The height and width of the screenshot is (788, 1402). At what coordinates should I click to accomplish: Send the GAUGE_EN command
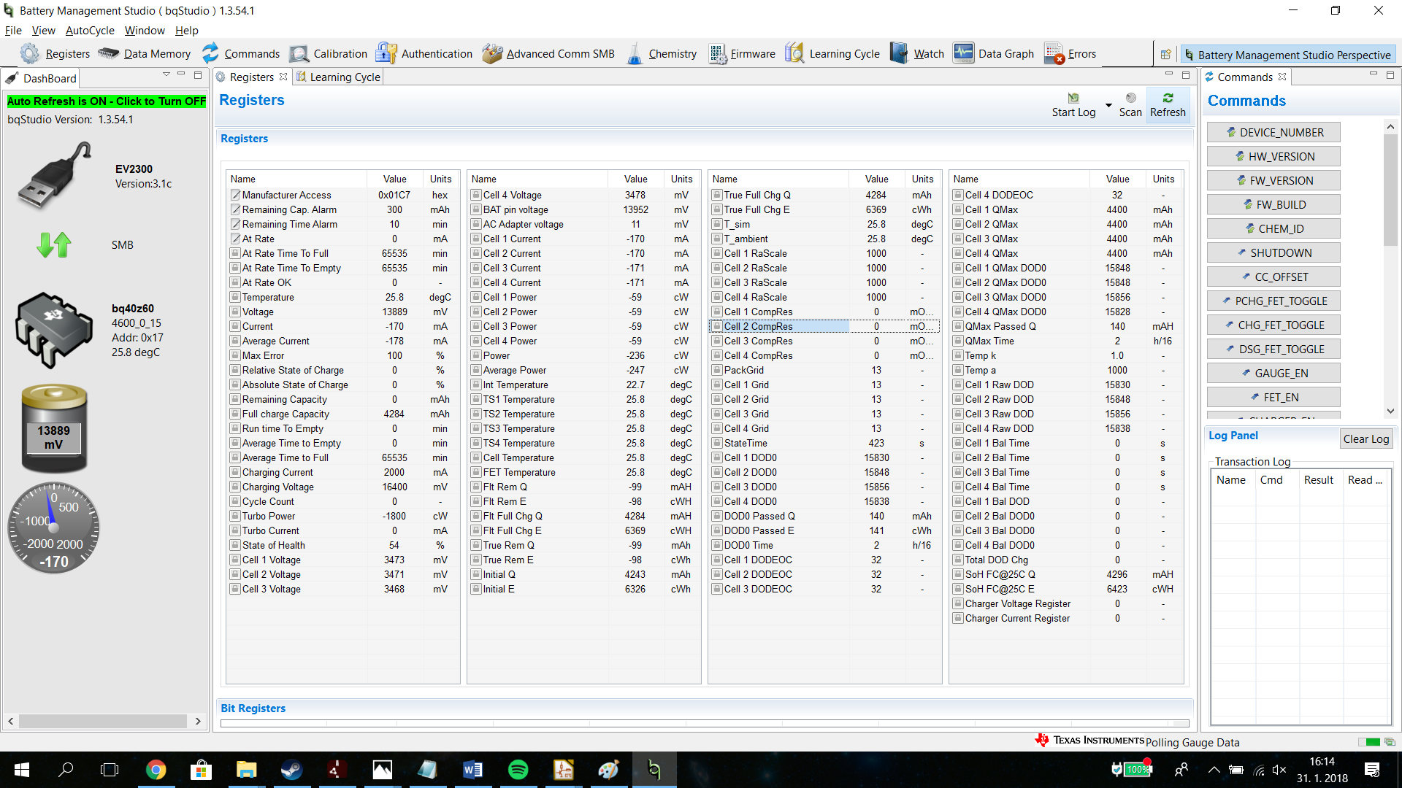click(1273, 373)
